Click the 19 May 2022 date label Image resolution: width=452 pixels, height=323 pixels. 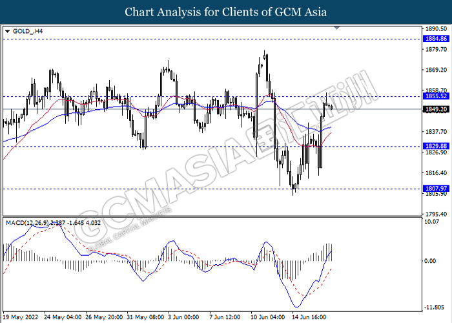(x=21, y=317)
